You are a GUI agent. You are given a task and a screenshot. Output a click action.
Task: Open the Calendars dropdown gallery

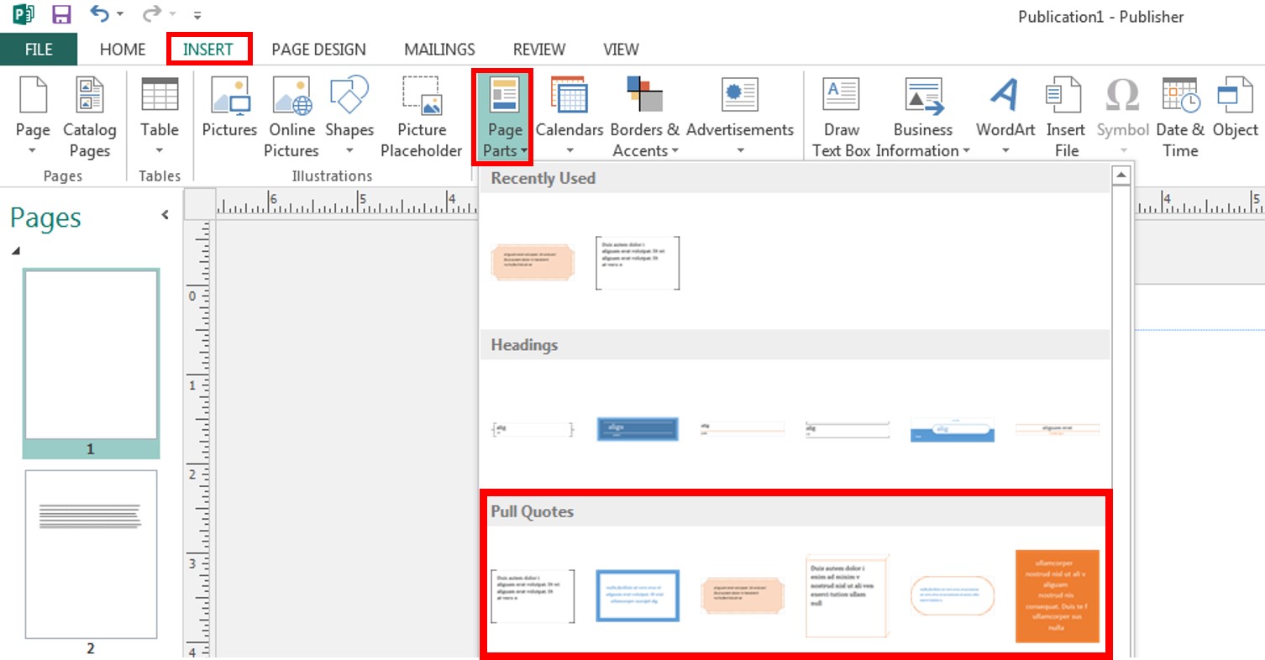coord(569,151)
